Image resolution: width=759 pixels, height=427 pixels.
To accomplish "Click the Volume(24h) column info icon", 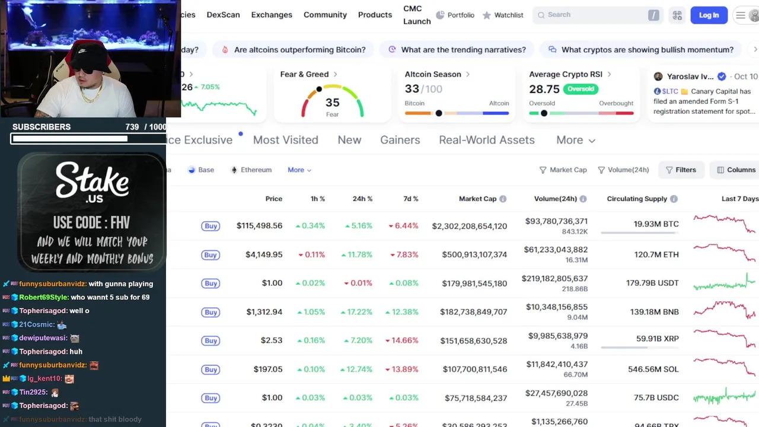I will tap(583, 199).
